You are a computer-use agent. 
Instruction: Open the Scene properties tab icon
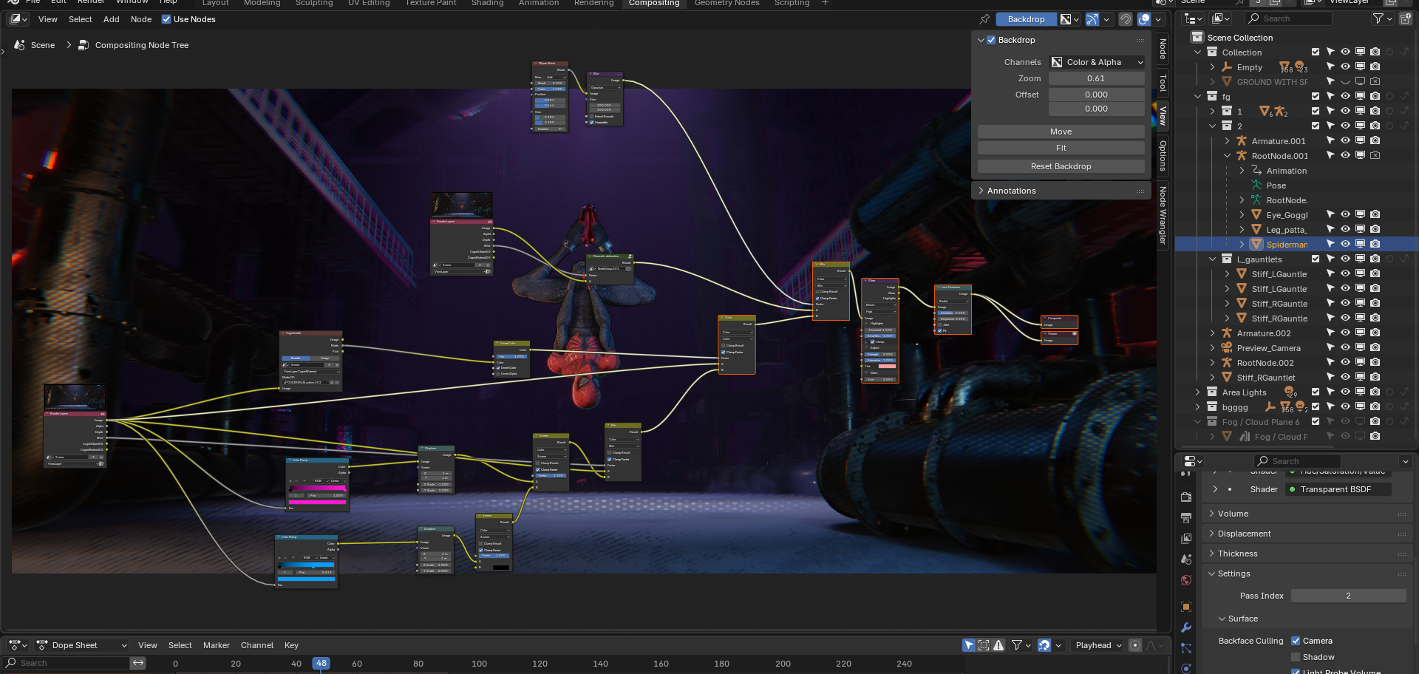[x=1186, y=559]
